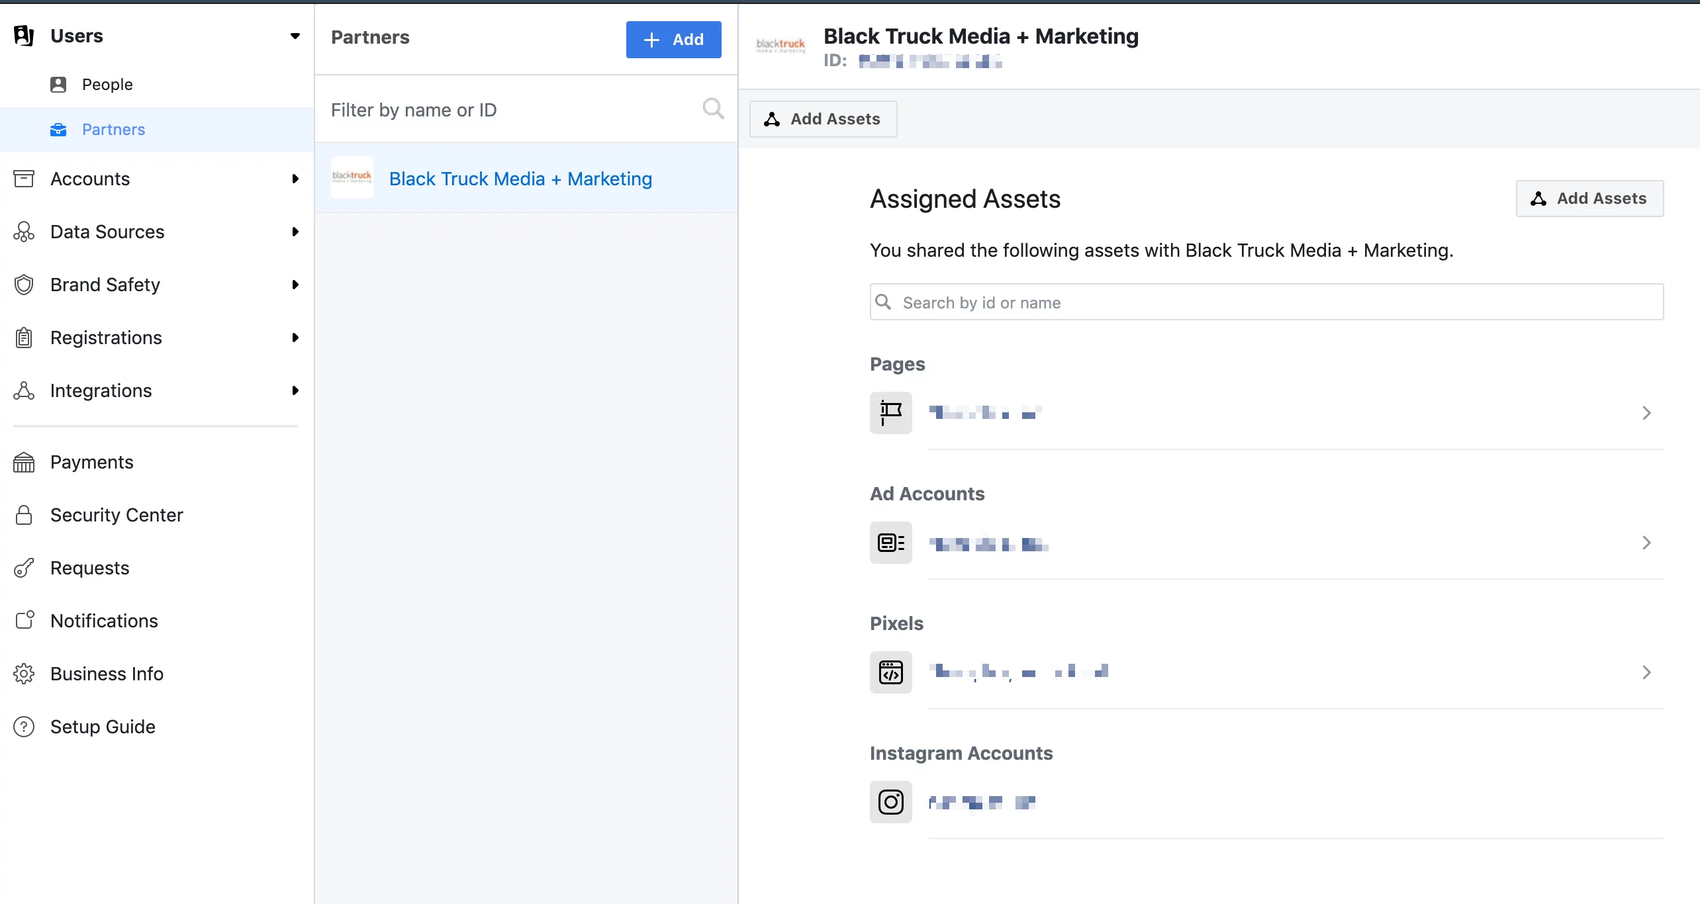Click Add Assets button in toolbar
The height and width of the screenshot is (904, 1700).
click(823, 119)
